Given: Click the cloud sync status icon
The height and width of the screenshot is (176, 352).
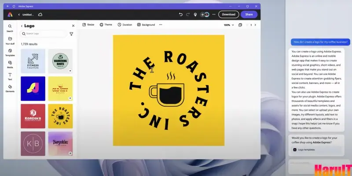Looking at the screenshot, I should click(x=40, y=14).
